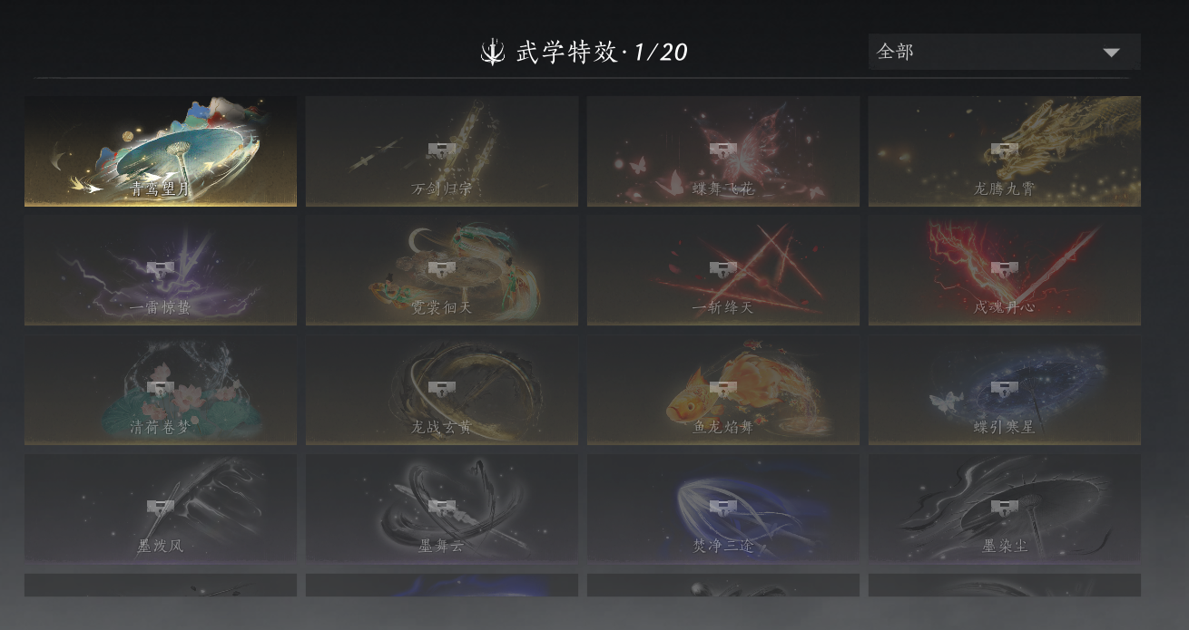Click the lock icon on 蝶舞飞花
Viewport: 1189px width, 630px height.
point(722,150)
